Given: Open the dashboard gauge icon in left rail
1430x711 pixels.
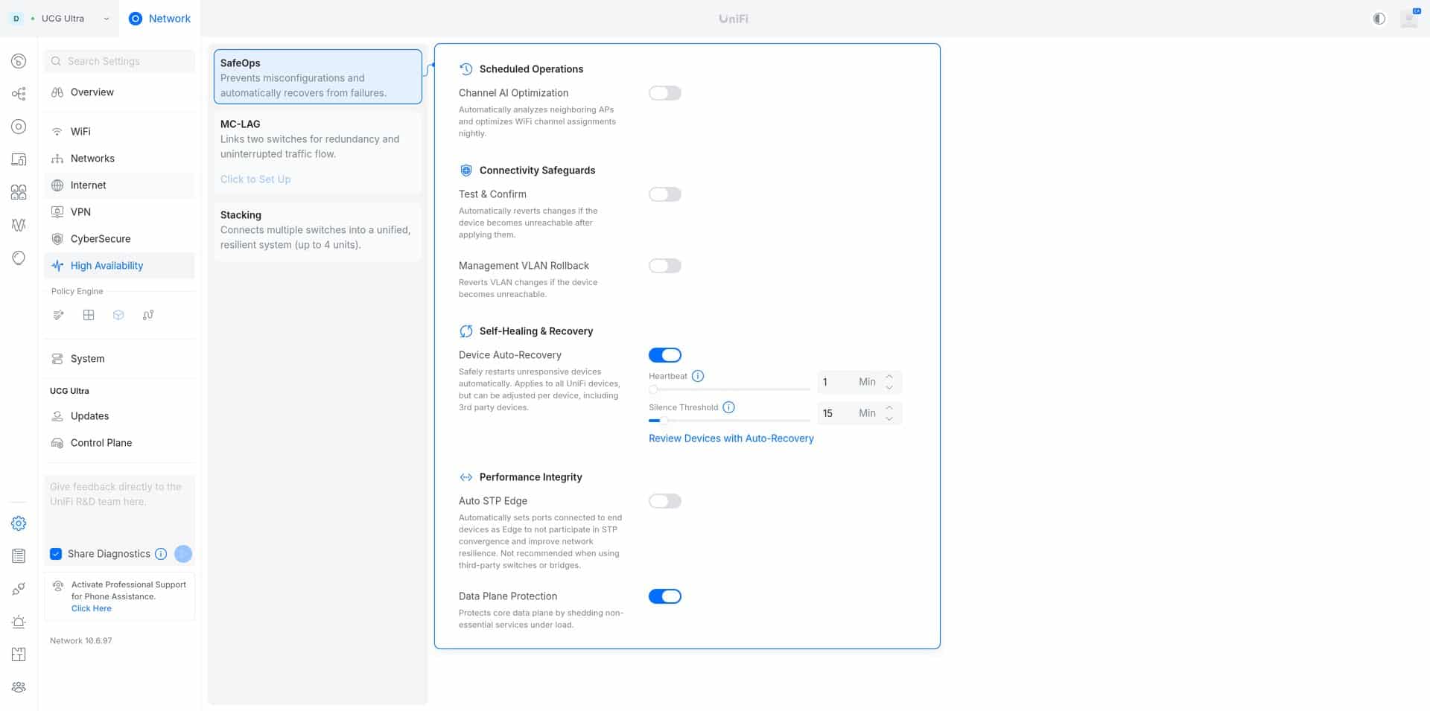Looking at the screenshot, I should 19,61.
